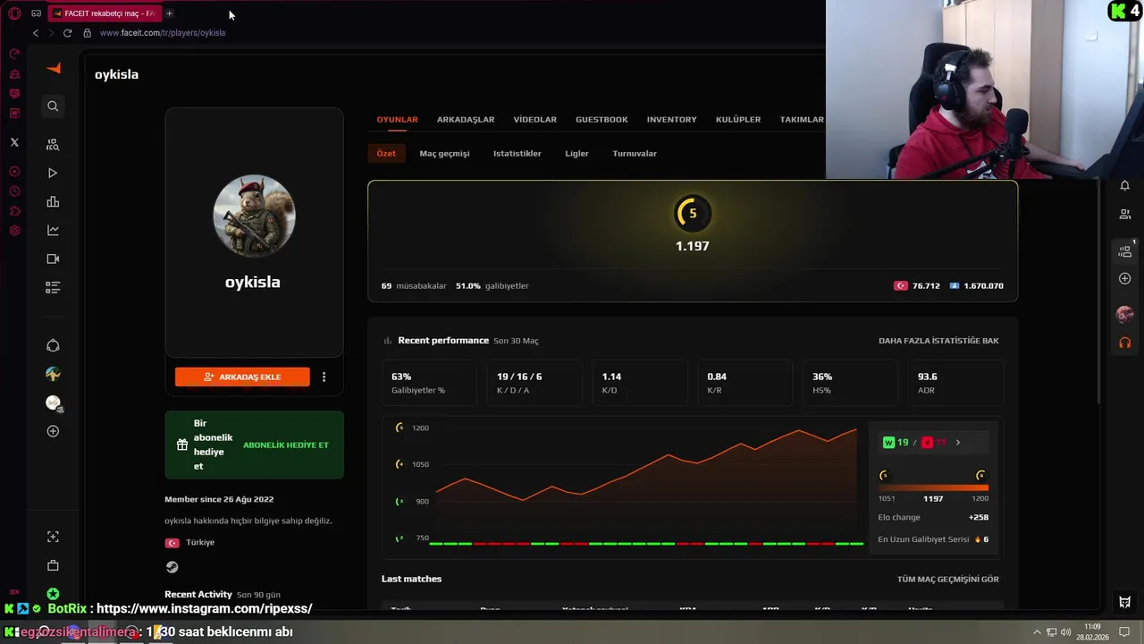
Task: Open the list feed icon in sidebar
Action: pos(53,287)
